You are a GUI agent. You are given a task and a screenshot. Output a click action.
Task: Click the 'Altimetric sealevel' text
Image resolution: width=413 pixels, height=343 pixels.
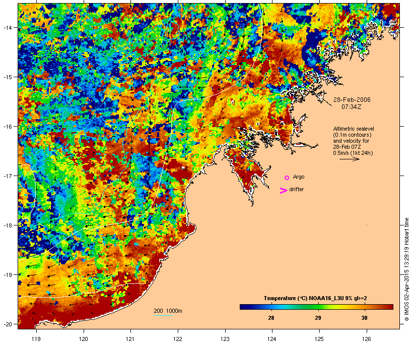tap(354, 129)
